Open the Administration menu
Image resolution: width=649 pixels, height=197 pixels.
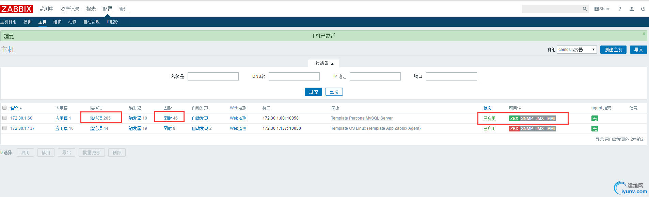(124, 9)
